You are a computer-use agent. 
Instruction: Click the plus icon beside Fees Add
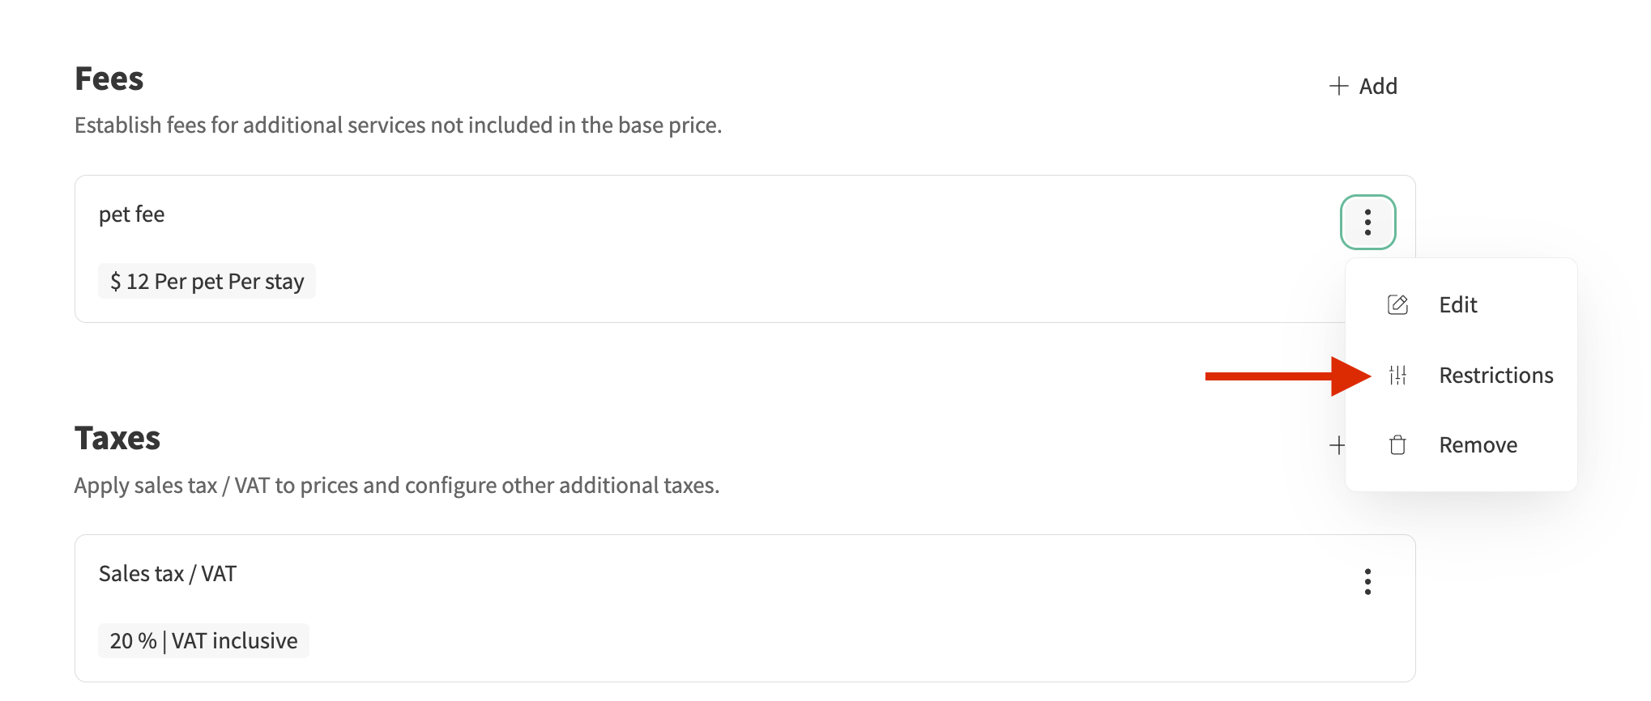pyautogui.click(x=1338, y=86)
